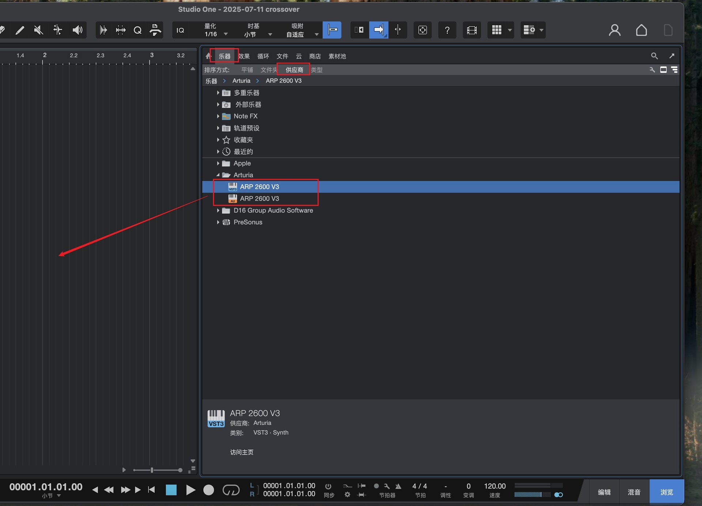Image resolution: width=702 pixels, height=506 pixels.
Task: Fast forward the transport
Action: [x=125, y=490]
